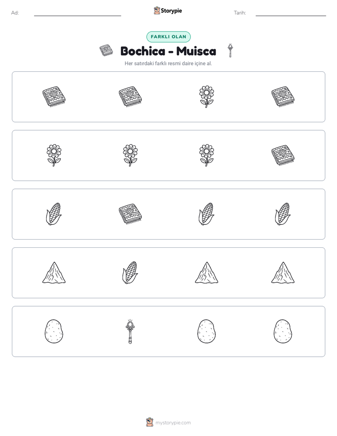Click the scepter icon right of the title
Viewport: 337px width, 436px height.
click(230, 50)
